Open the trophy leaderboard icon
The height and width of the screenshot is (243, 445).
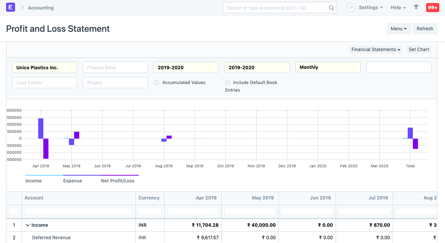416,7
